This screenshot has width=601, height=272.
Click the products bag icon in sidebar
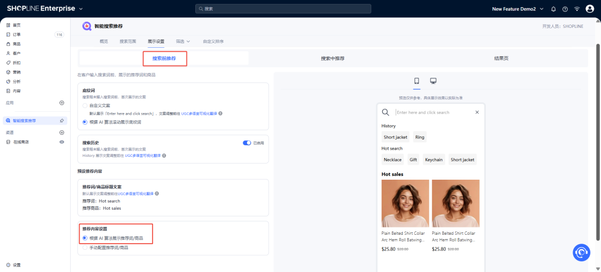[8, 44]
